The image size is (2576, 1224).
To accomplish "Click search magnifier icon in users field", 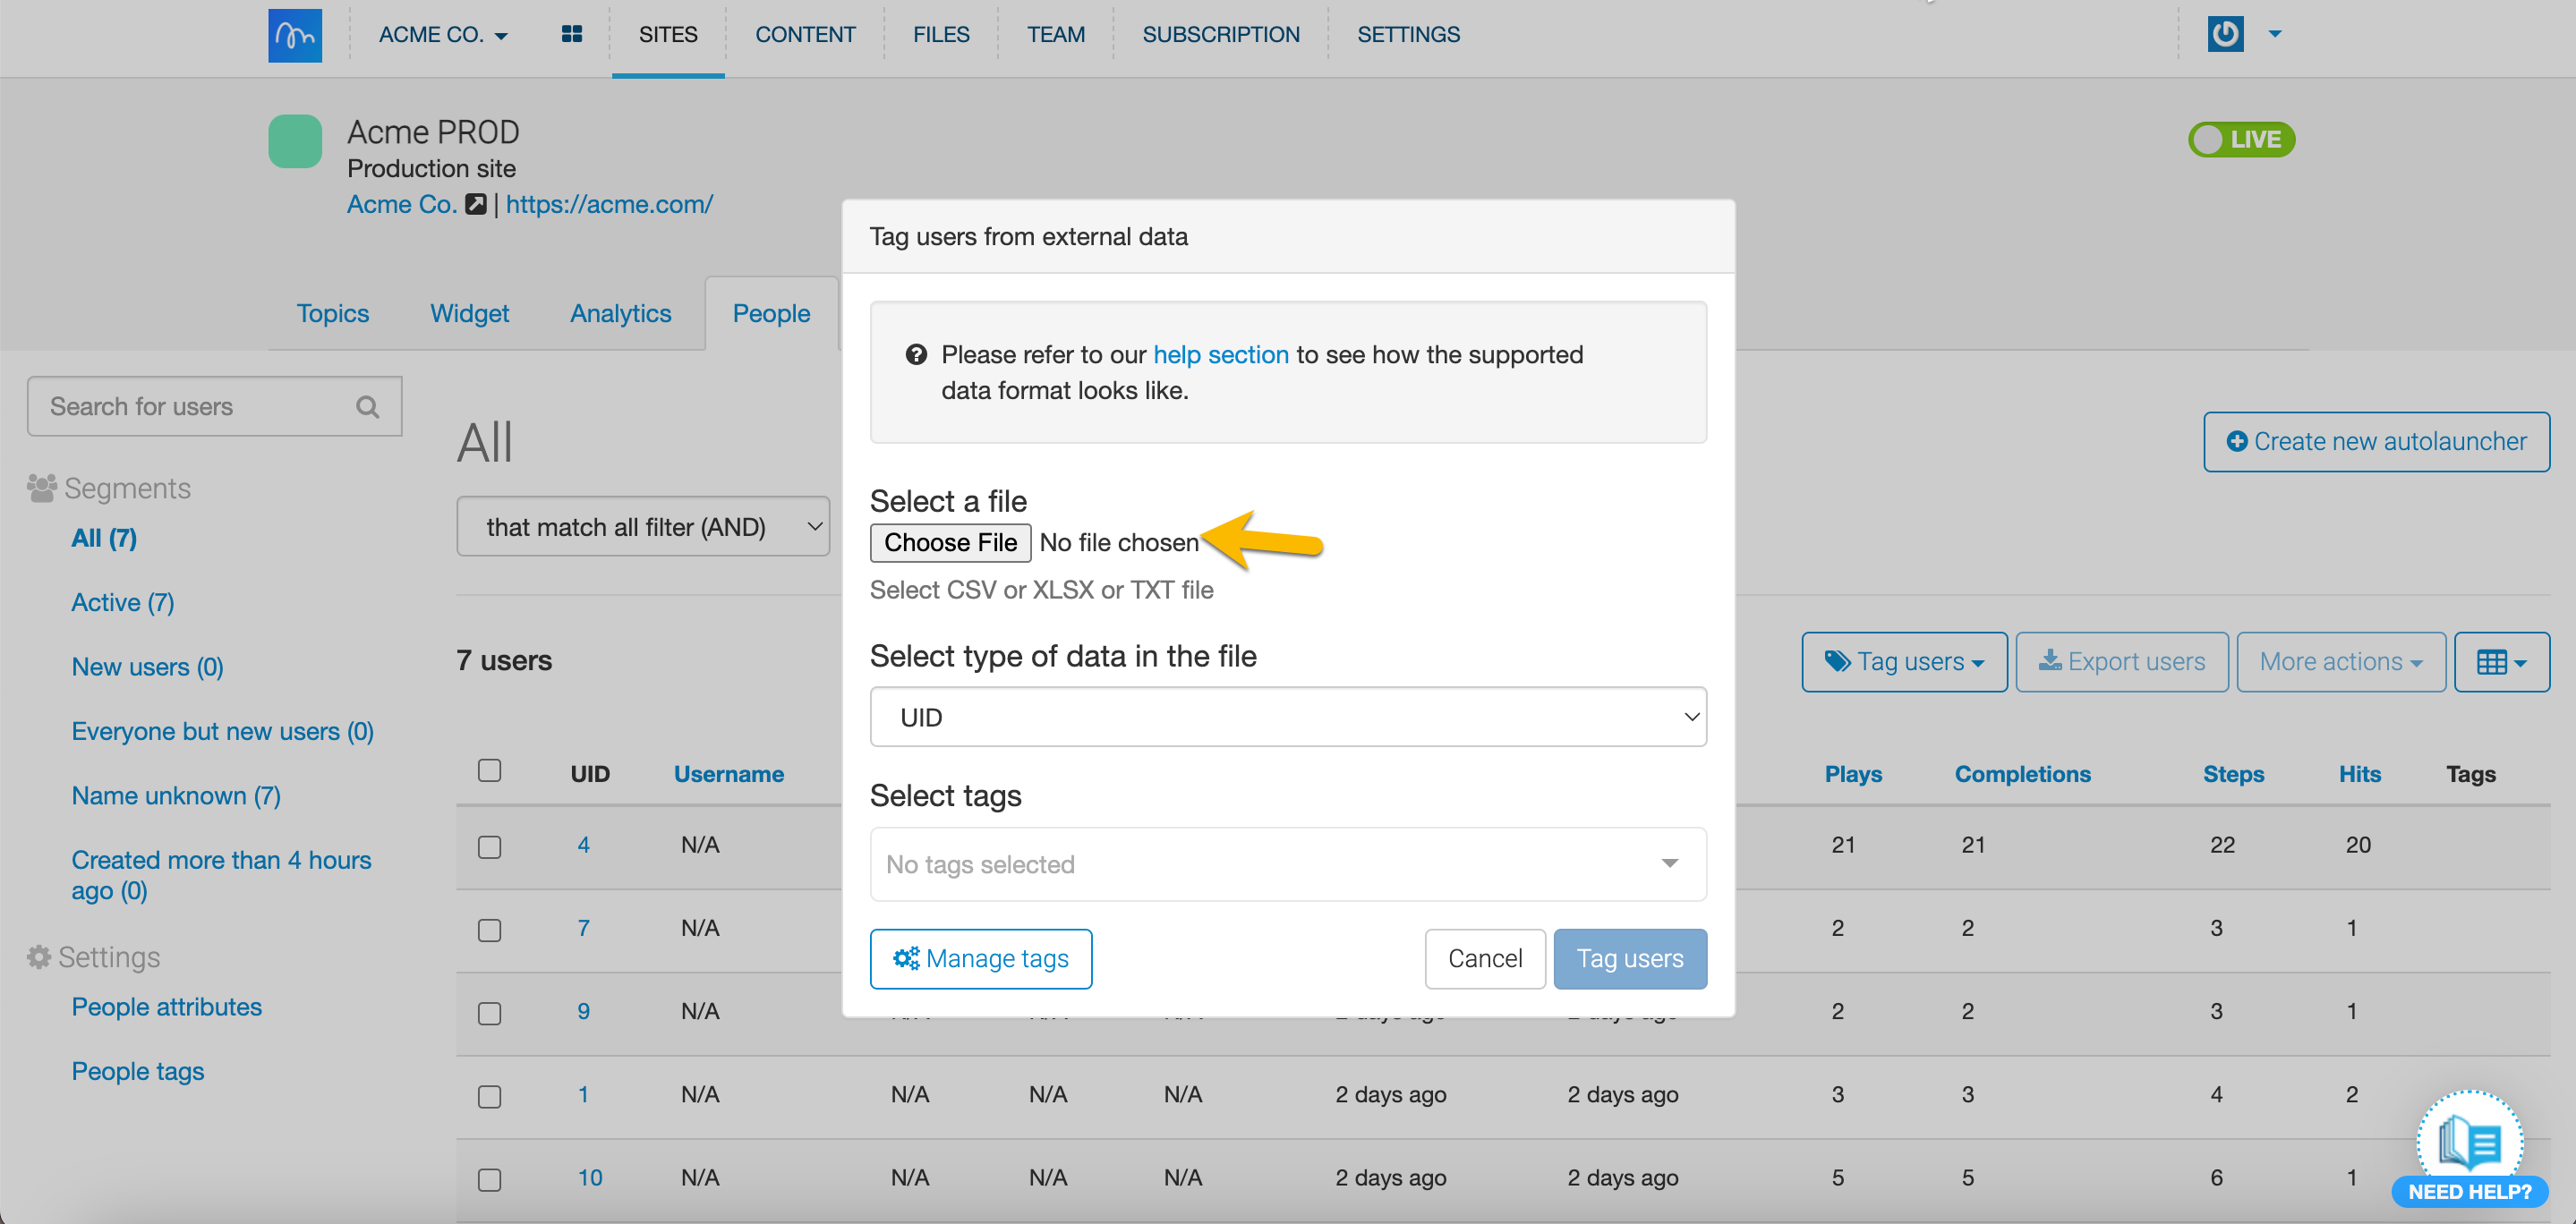I will click(367, 407).
